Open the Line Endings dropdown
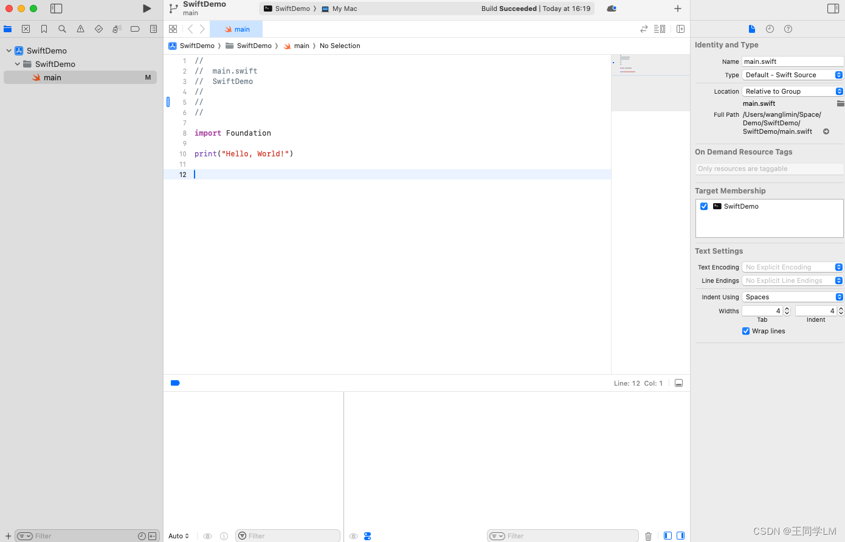Screen dimensions: 845x542 [793, 280]
